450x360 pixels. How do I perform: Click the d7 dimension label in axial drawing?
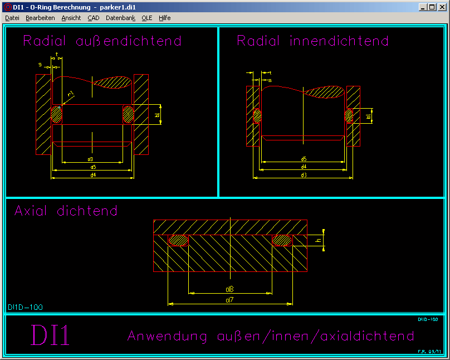(229, 300)
